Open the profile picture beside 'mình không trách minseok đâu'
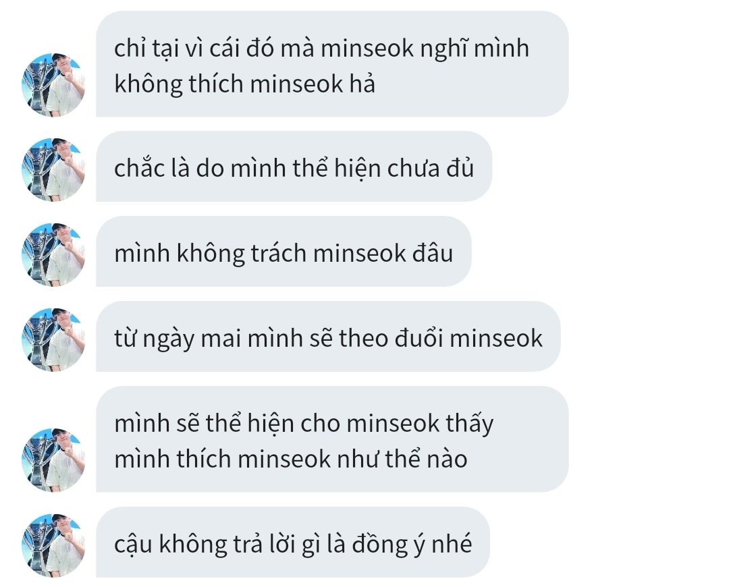Viewport: 729px width, 587px height. click(x=53, y=254)
